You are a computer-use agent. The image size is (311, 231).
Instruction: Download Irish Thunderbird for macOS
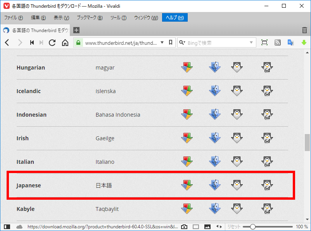coord(215,138)
